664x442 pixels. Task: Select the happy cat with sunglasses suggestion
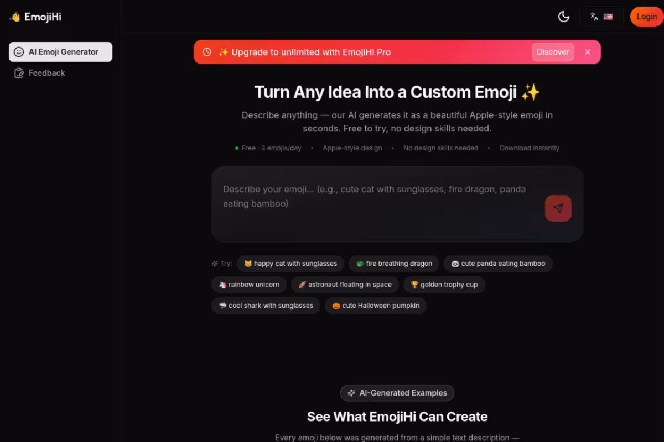click(x=290, y=264)
